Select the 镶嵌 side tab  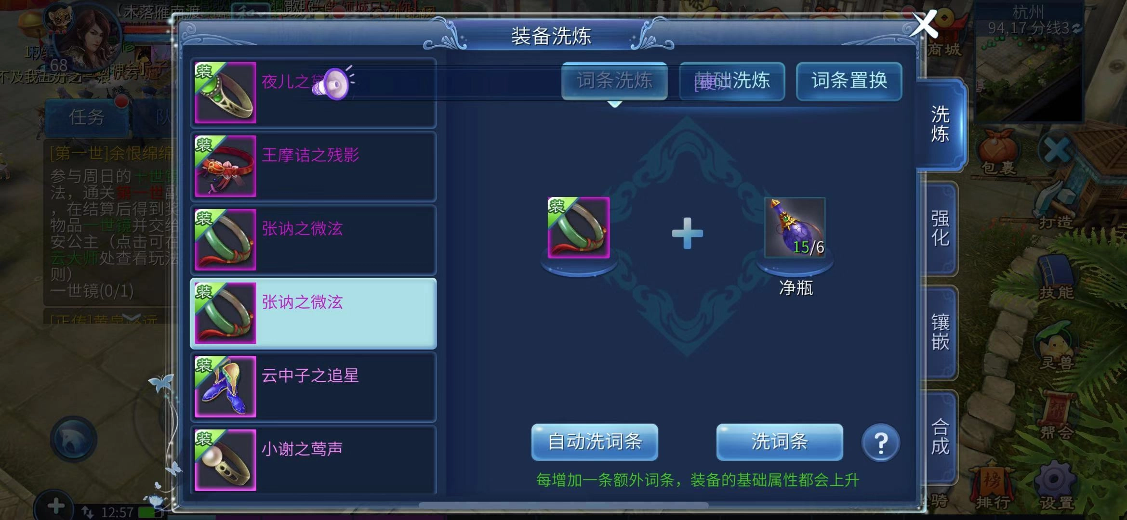point(940,332)
